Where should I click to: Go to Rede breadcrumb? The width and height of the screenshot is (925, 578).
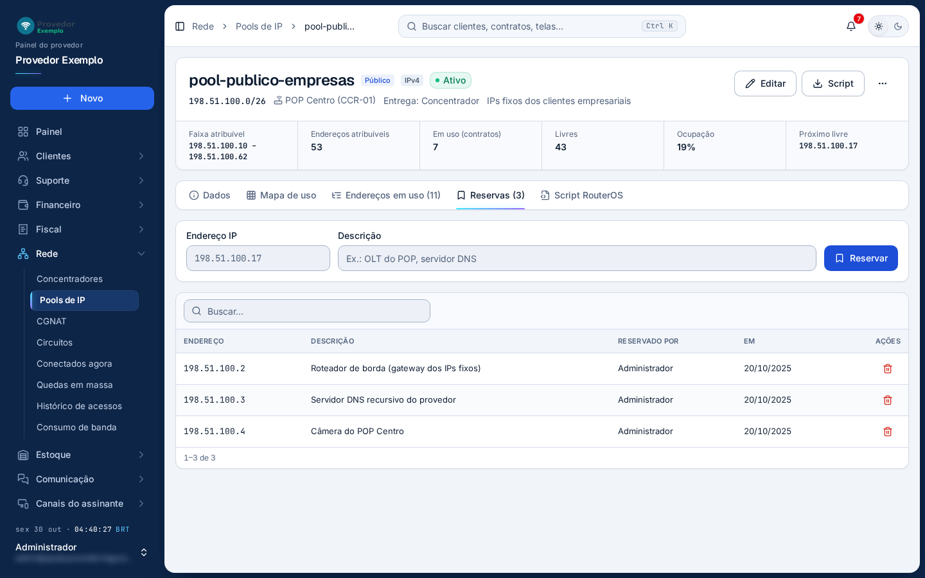pos(203,26)
